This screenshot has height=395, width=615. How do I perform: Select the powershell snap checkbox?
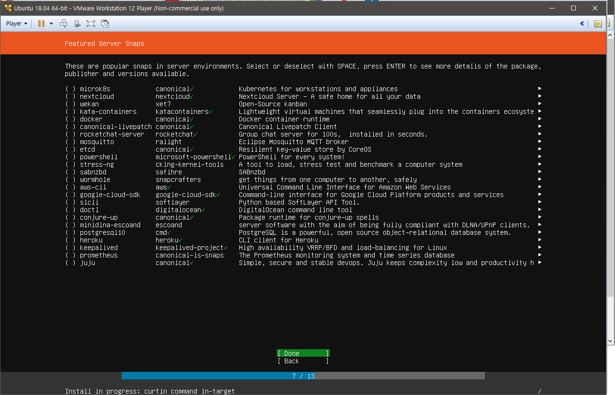(70, 157)
